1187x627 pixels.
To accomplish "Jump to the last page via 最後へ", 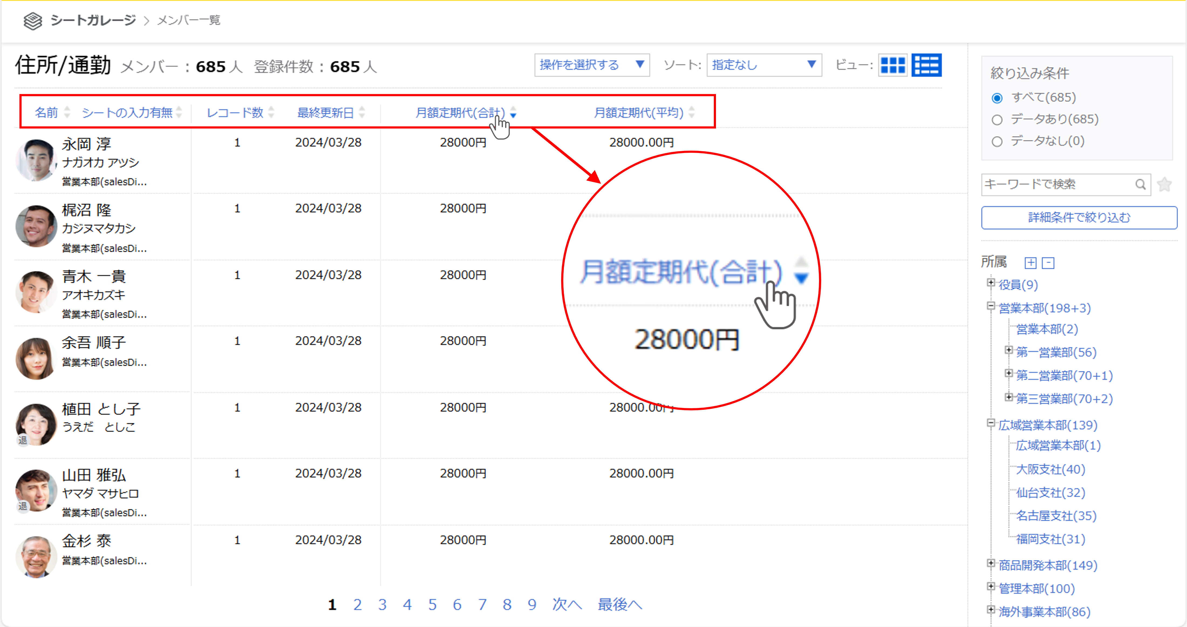I will tap(619, 604).
